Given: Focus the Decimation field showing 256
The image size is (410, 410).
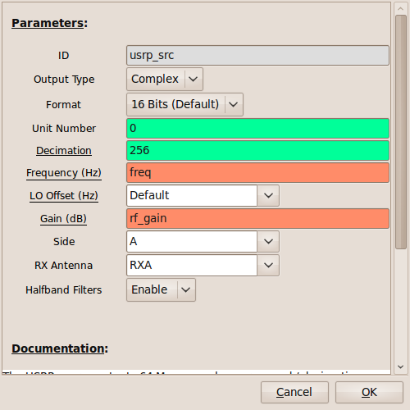Looking at the screenshot, I should (x=257, y=151).
